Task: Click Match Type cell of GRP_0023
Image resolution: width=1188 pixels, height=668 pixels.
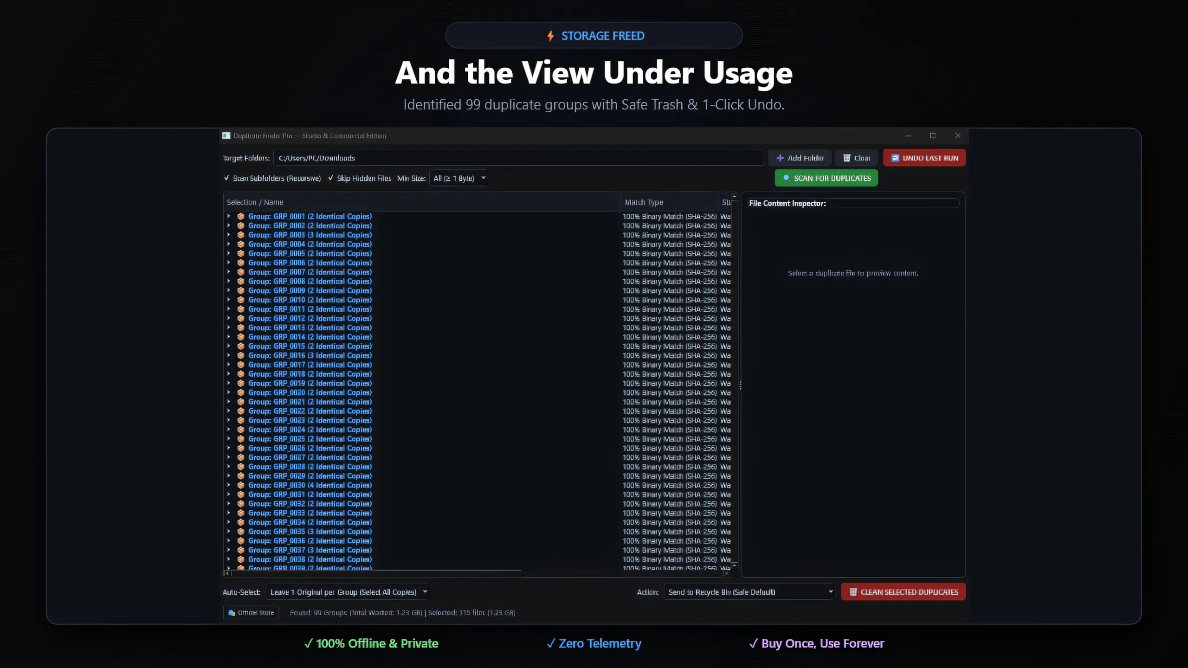Action: (x=670, y=420)
